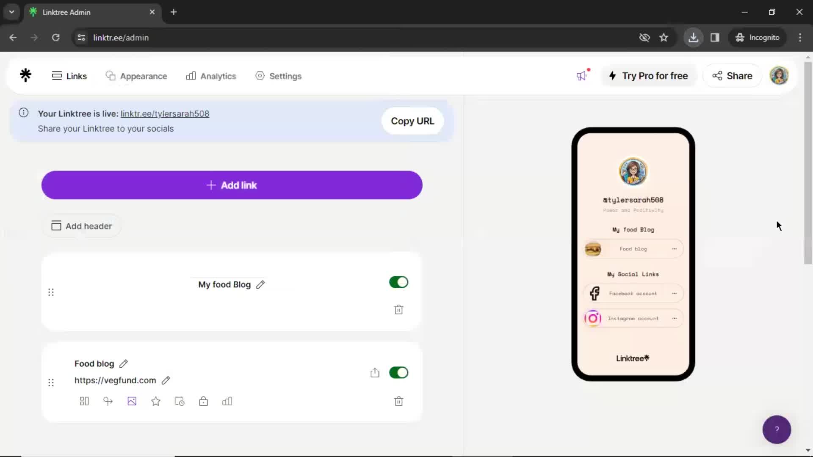Click the Copy URL button
Image resolution: width=813 pixels, height=457 pixels.
(413, 121)
